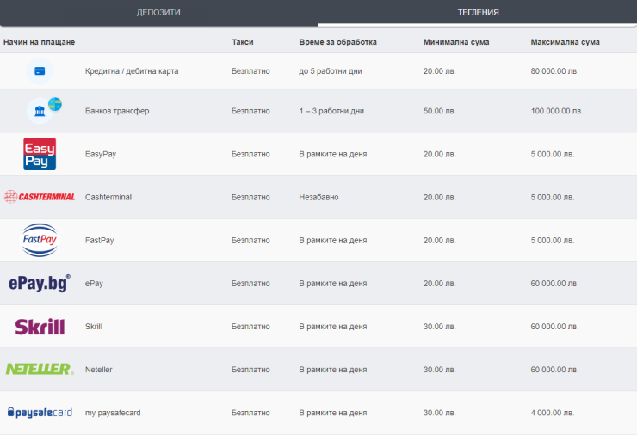Click '5 000.00 лв.' in FastPay row
Image resolution: width=637 pixels, height=435 pixels.
tap(553, 240)
